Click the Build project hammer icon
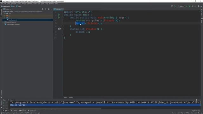Viewport: 203px width, 114px height. point(175,6)
